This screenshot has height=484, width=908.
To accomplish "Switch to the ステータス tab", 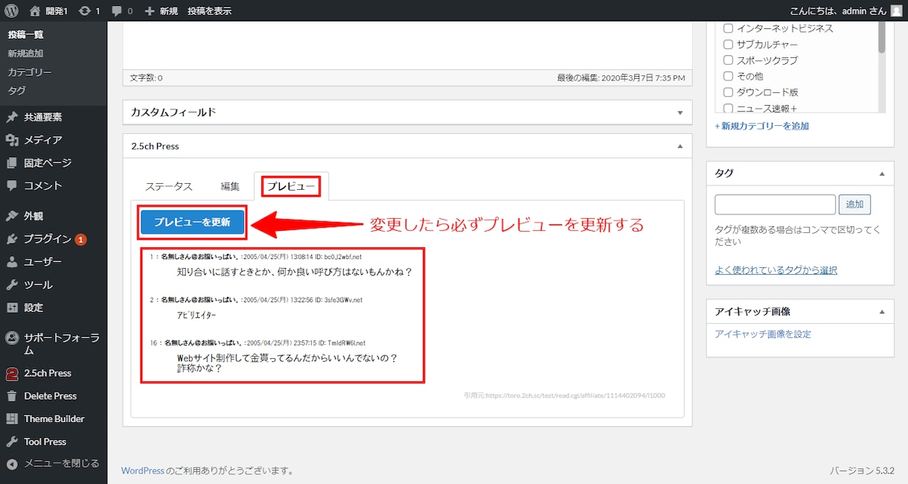I will pos(169,186).
